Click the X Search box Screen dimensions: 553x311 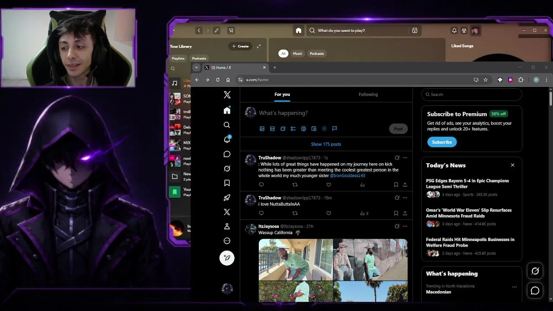[471, 95]
